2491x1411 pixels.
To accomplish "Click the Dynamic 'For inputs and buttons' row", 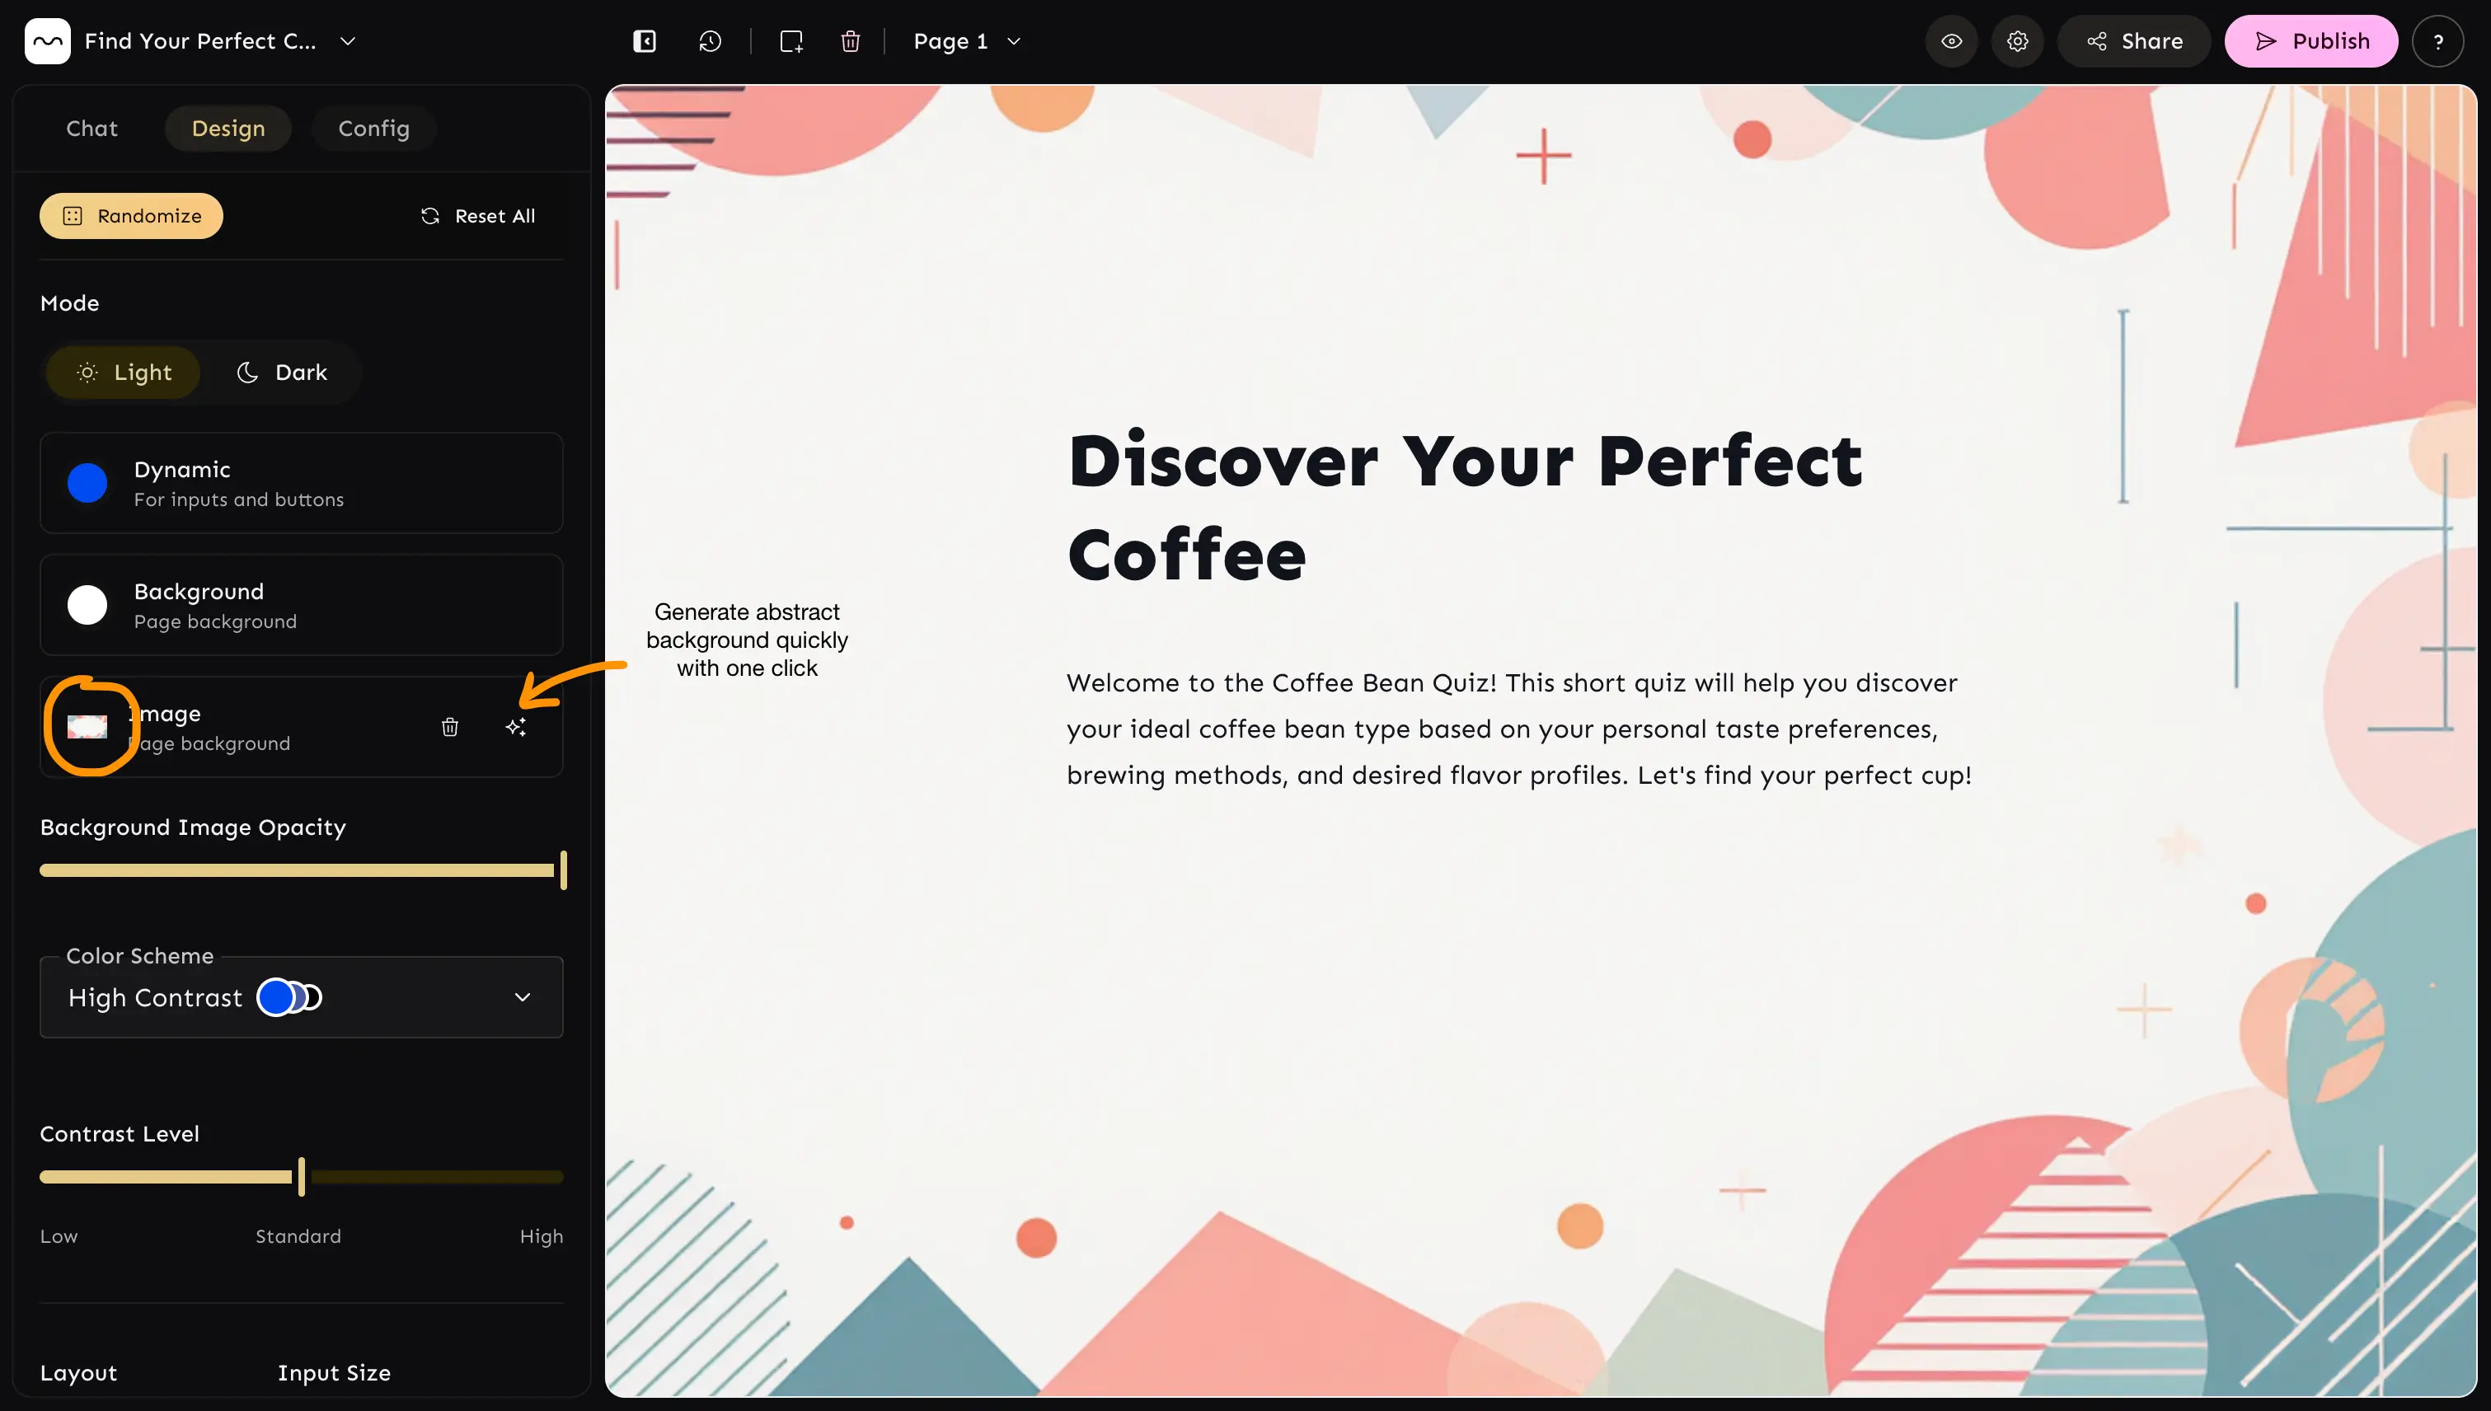I will 302,483.
